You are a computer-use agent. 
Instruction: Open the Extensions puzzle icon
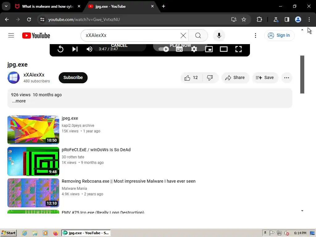pyautogui.click(x=259, y=19)
